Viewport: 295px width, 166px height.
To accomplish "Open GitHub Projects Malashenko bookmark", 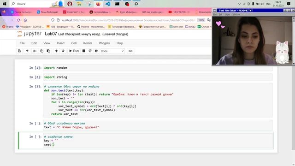I will (91, 27).
